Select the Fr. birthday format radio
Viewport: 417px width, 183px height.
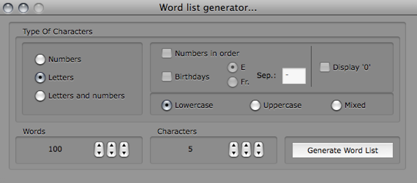point(233,82)
